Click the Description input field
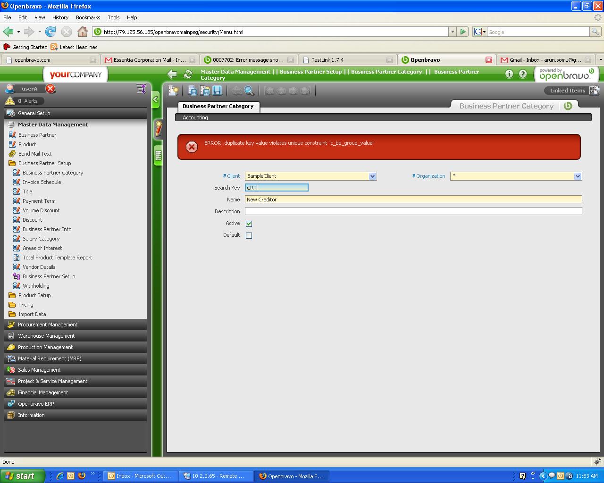Screen dimensions: 604x483 (x=413, y=211)
